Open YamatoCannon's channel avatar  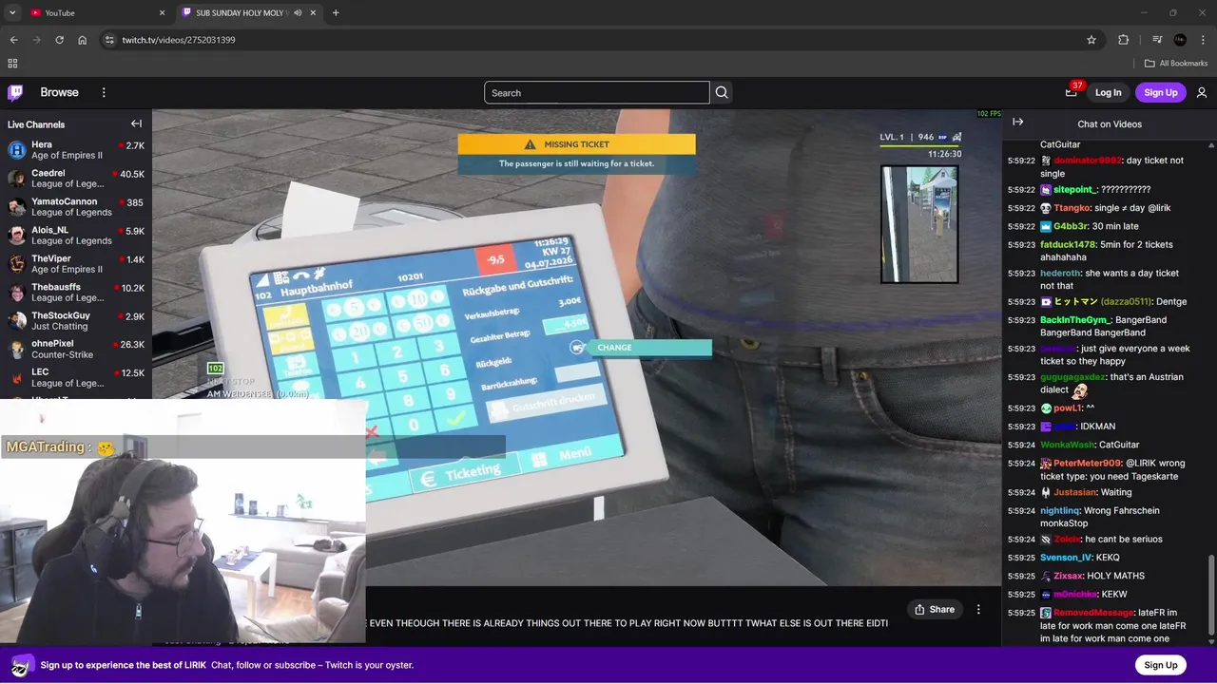tap(16, 207)
